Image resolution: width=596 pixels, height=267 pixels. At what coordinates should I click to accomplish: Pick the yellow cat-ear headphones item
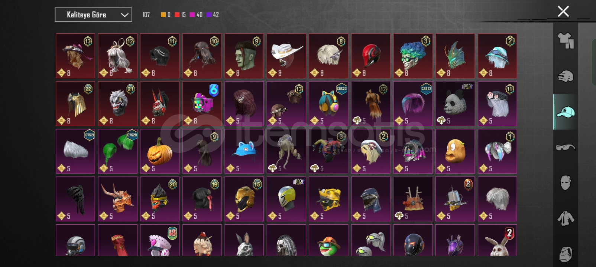coord(328,104)
